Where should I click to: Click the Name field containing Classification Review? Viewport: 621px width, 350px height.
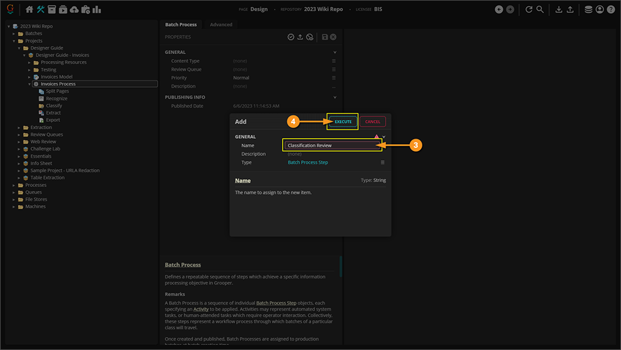point(331,145)
